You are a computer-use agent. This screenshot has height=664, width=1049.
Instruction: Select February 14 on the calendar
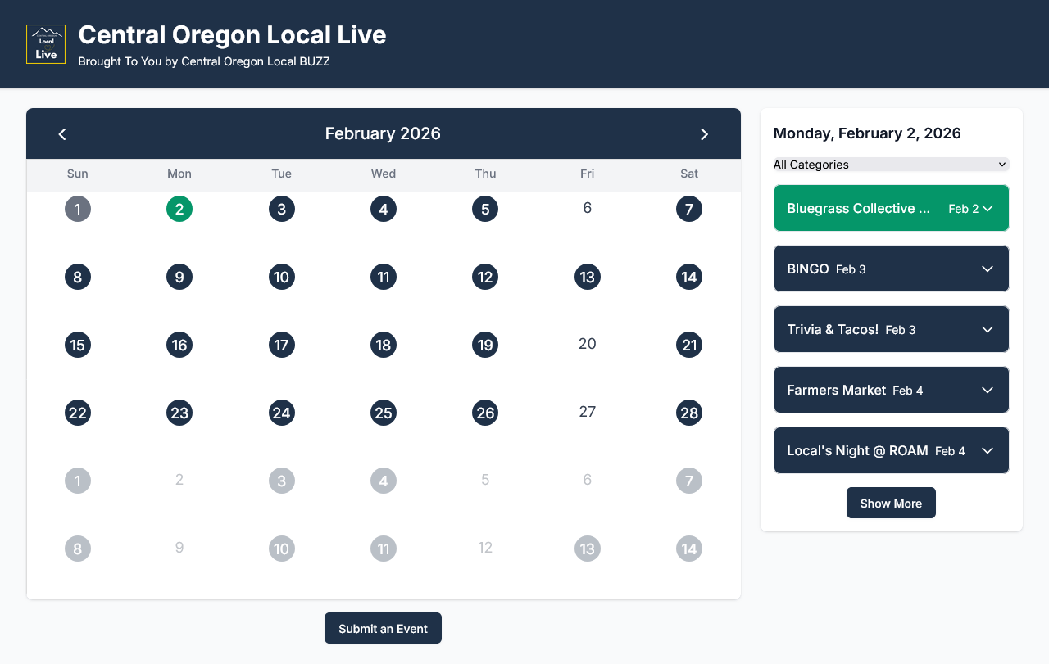click(689, 277)
